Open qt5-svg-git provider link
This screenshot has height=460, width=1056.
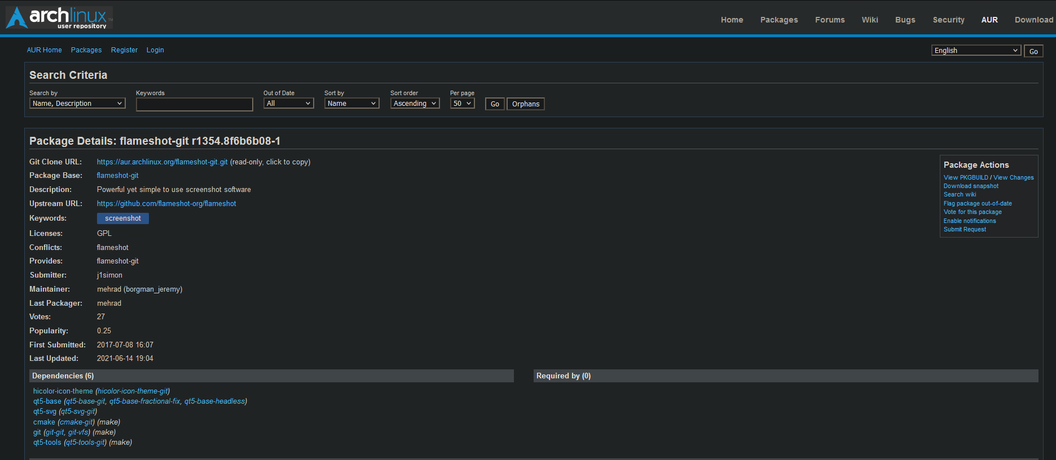coord(78,412)
